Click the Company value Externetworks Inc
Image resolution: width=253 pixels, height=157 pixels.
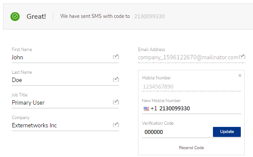tap(34, 125)
